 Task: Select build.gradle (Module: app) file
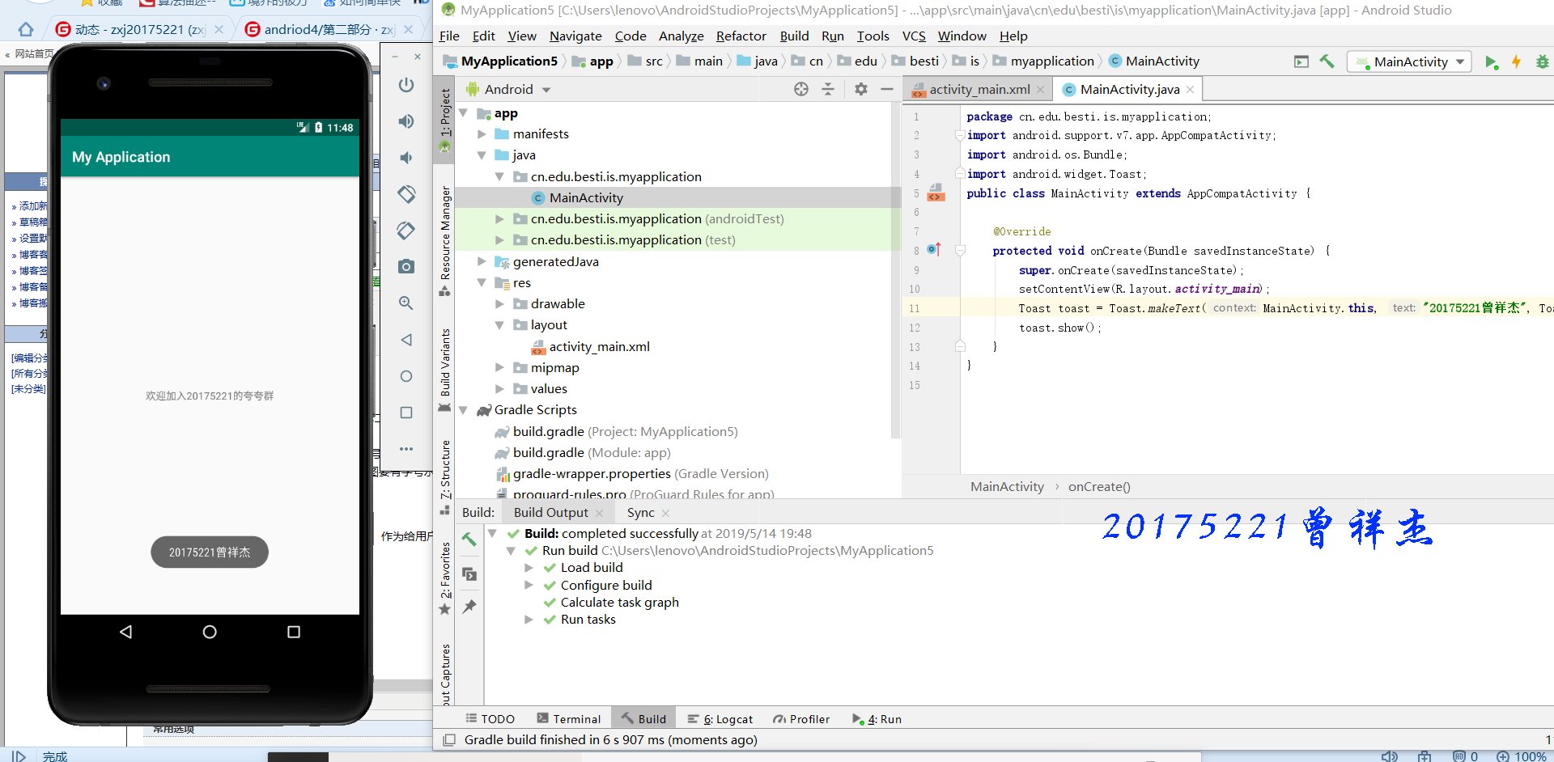(x=592, y=453)
